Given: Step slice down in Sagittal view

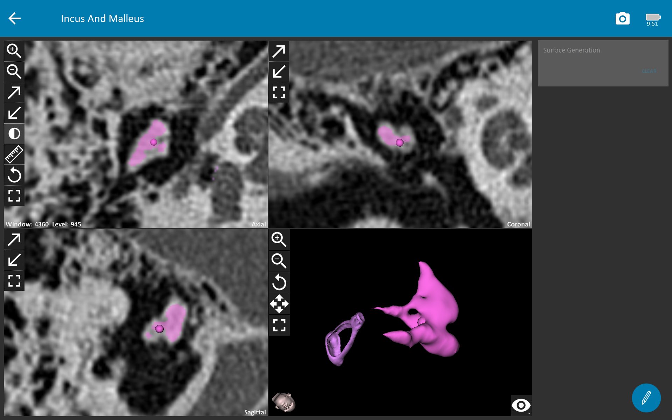Looking at the screenshot, I should pos(14,260).
